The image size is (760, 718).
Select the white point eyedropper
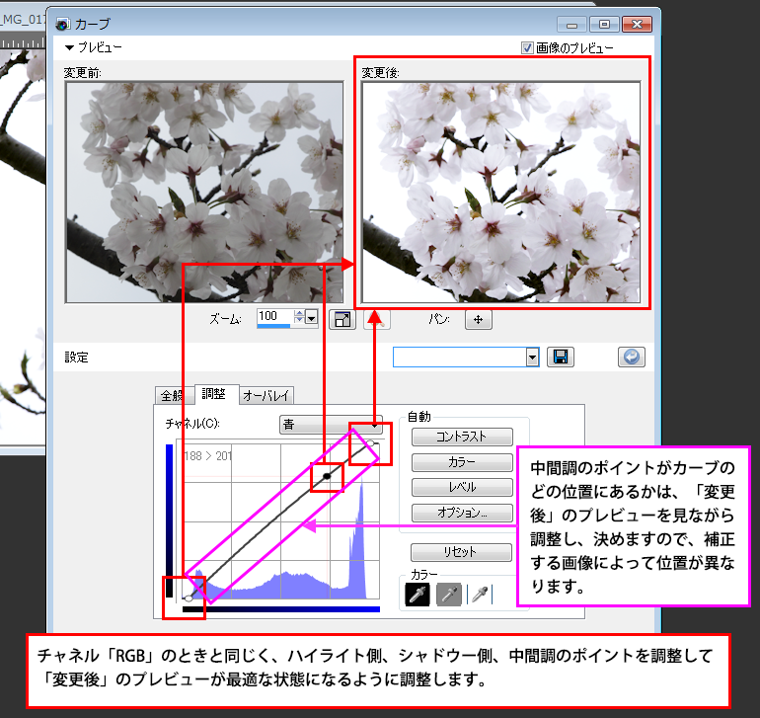[x=480, y=595]
